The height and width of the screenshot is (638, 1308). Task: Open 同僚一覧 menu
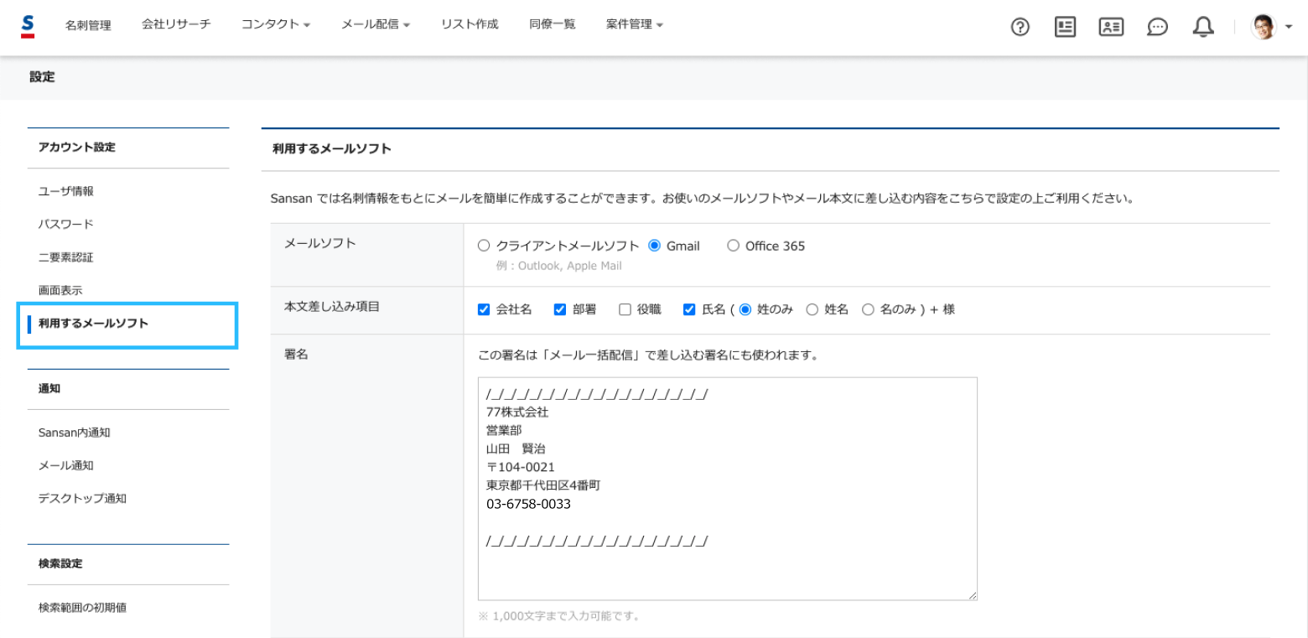pos(553,24)
